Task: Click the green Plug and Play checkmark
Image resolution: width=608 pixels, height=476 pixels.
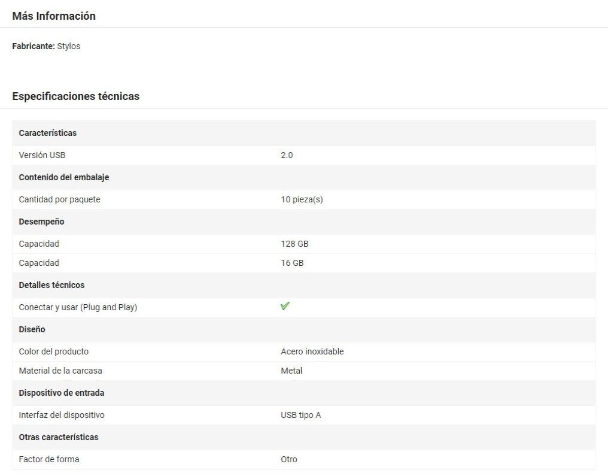Action: [285, 306]
